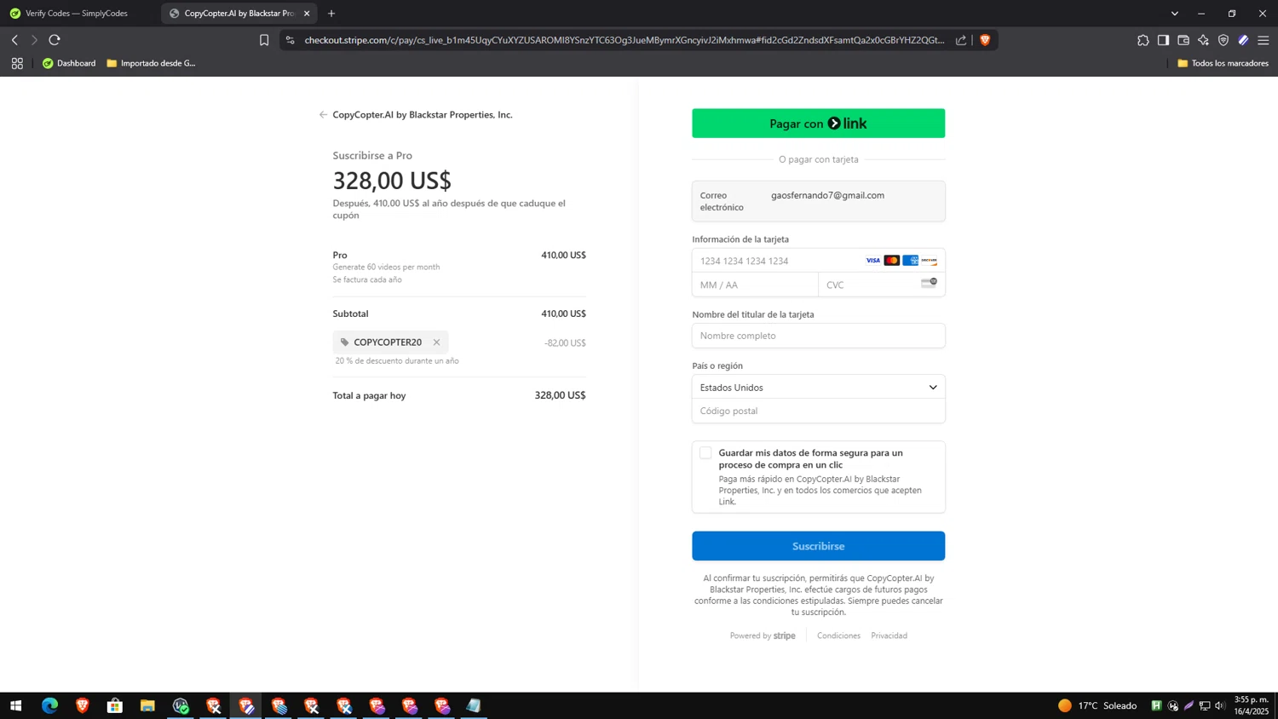Click the purple feather tray icon
The width and height of the screenshot is (1278, 719).
[1189, 705]
